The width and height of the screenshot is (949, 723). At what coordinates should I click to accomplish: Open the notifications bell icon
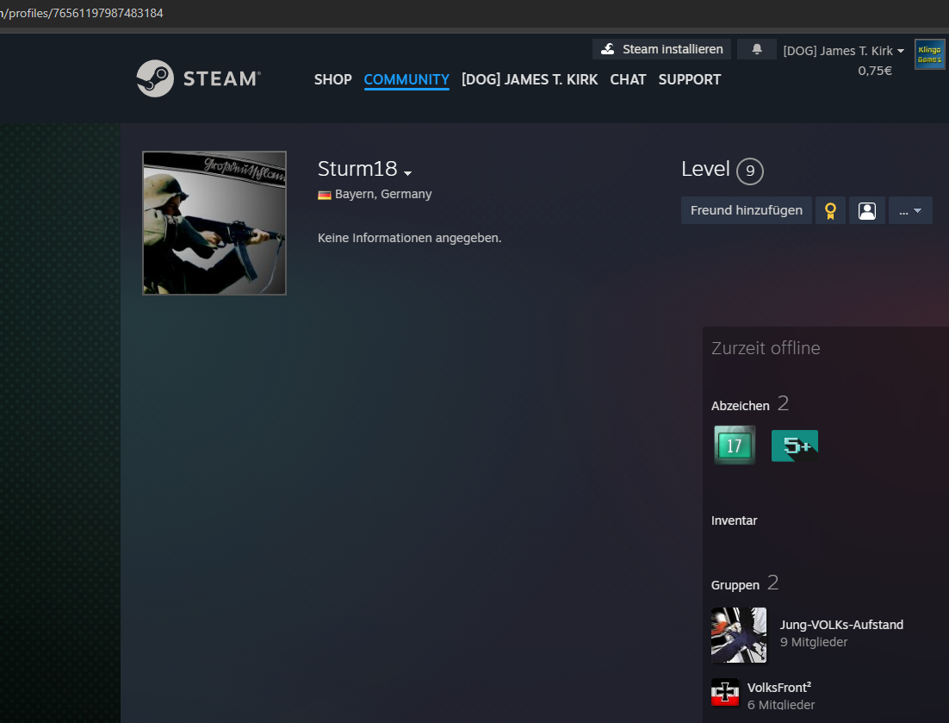[757, 49]
